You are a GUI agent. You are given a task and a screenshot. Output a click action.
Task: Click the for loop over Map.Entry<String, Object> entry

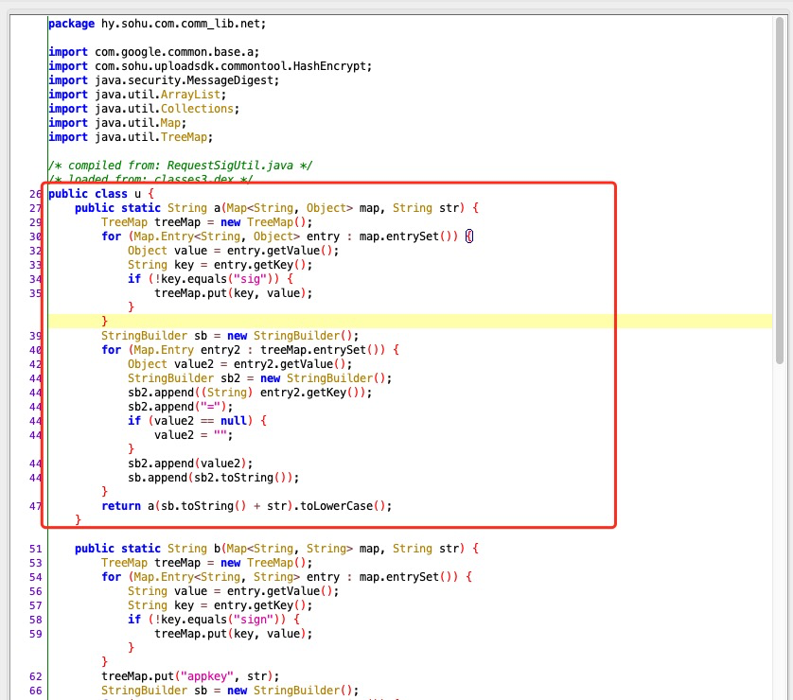tap(288, 236)
